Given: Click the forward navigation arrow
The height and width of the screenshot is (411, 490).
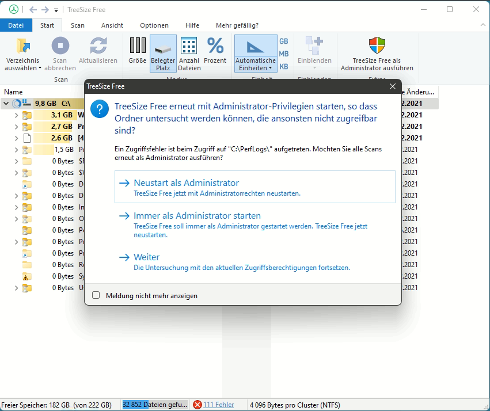Looking at the screenshot, I should click(x=45, y=10).
